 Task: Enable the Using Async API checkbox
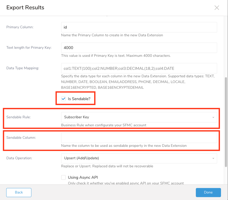[63, 177]
